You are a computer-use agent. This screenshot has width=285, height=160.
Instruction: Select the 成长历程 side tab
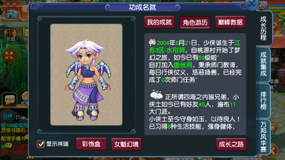click(x=264, y=28)
